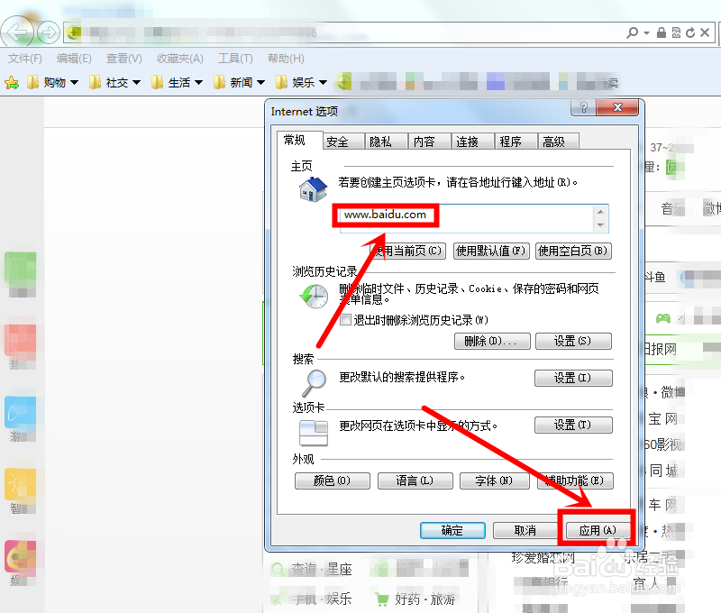Enable 退出时删除浏览历史记录 checkbox
The height and width of the screenshot is (613, 721).
tap(346, 319)
